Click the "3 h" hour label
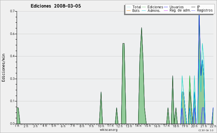 [x=35, y=126]
